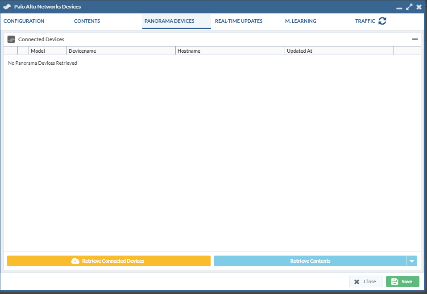This screenshot has width=427, height=294.
Task: Go to REAL-TIME UPDATES tab
Action: tap(239, 21)
